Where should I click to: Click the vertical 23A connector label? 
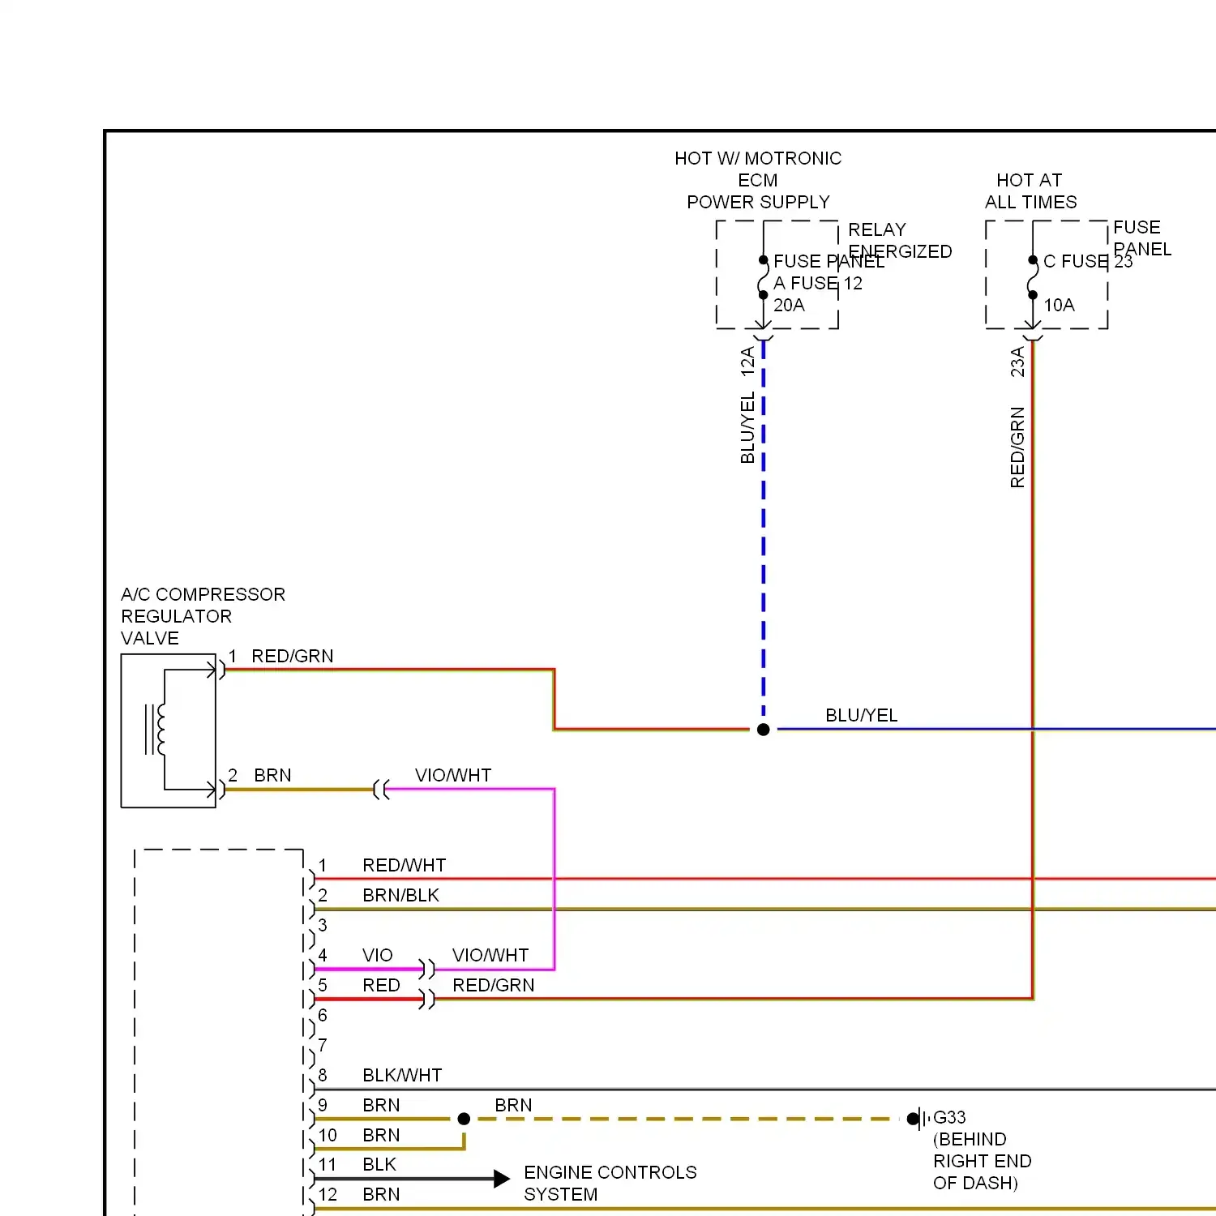click(x=1017, y=362)
